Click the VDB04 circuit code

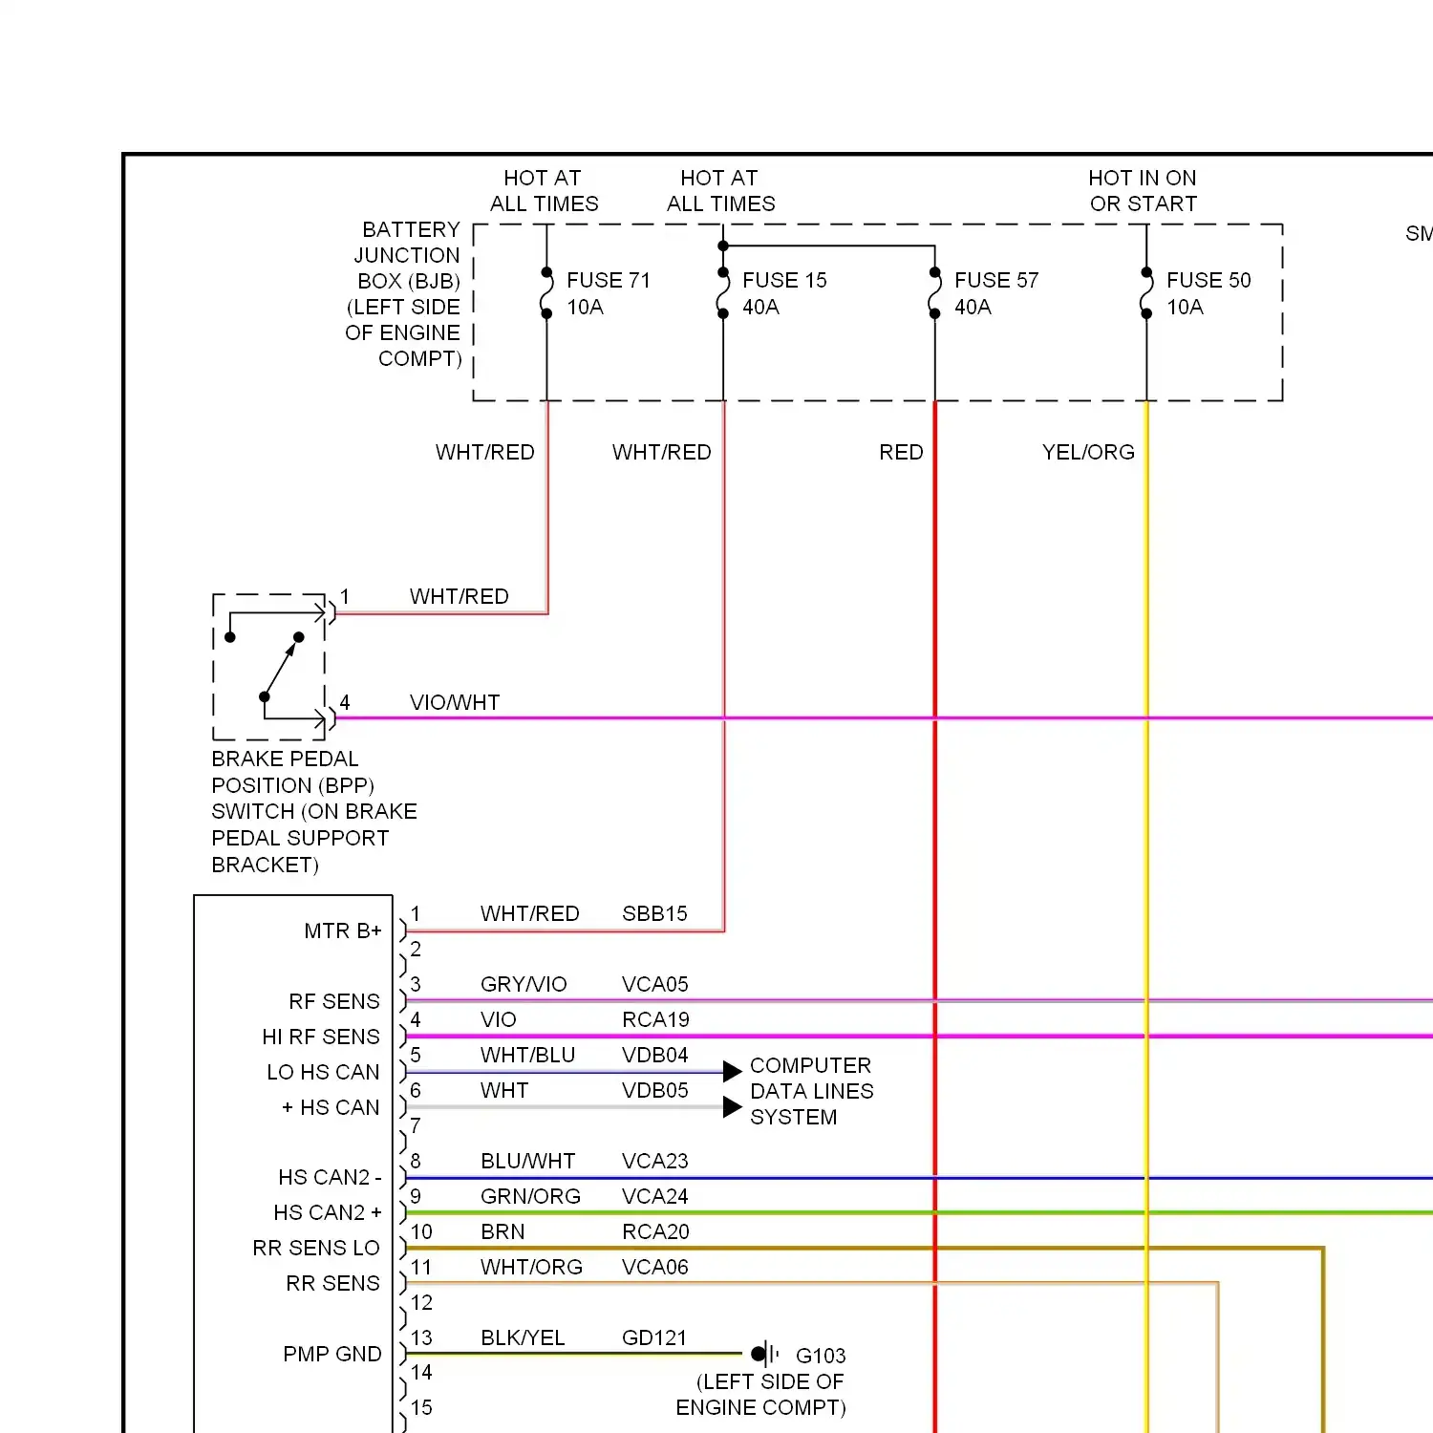(654, 1055)
